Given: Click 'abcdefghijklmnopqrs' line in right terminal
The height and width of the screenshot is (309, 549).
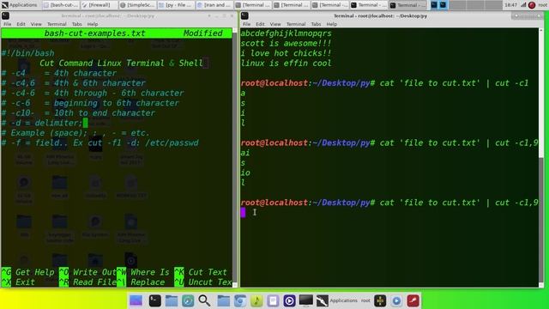Looking at the screenshot, I should 286,33.
